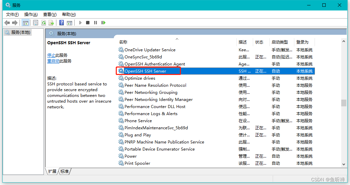Click the Restart Service icon

(103, 23)
